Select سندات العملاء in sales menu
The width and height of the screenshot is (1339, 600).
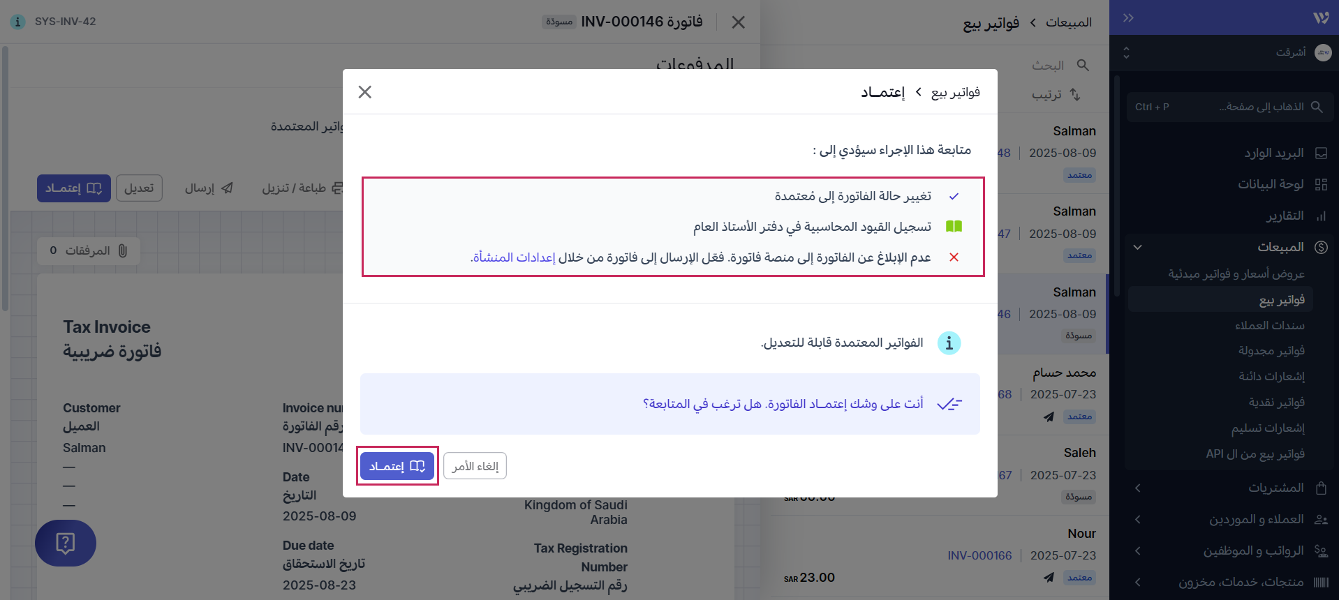[1269, 325]
